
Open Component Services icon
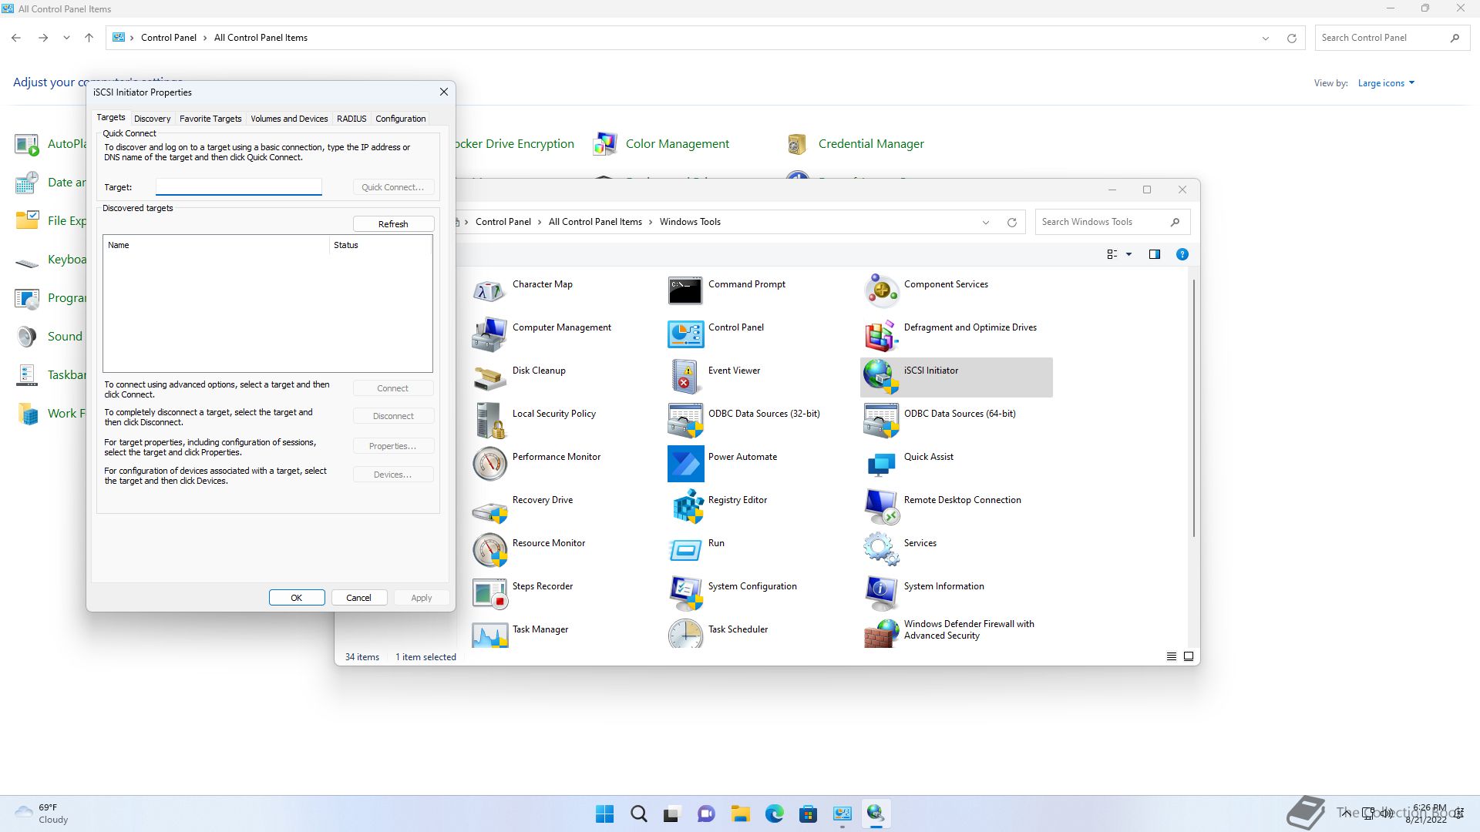[881, 291]
